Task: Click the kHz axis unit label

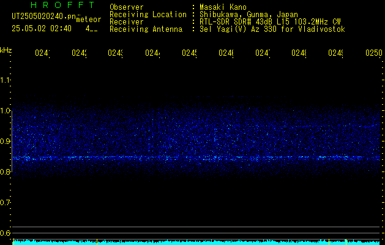Action: click(x=6, y=50)
